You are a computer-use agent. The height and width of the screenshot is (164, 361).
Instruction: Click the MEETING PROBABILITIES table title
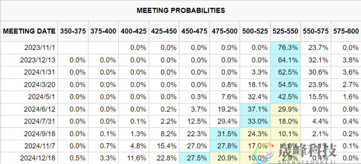pyautogui.click(x=181, y=10)
